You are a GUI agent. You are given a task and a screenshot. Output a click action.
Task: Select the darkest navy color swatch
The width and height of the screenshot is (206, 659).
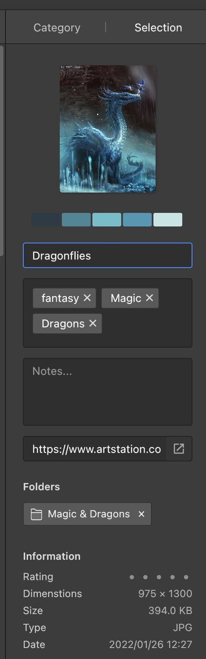46,220
